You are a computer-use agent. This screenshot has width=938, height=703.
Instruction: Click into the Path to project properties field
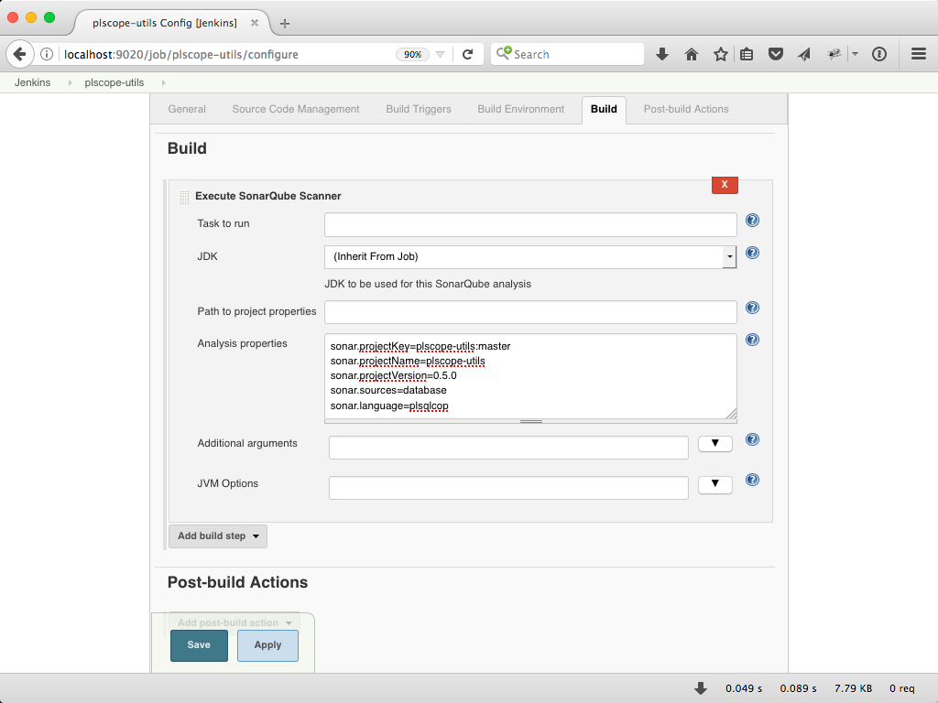click(530, 312)
